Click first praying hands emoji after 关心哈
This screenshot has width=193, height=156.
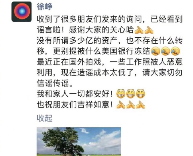pos(139,30)
